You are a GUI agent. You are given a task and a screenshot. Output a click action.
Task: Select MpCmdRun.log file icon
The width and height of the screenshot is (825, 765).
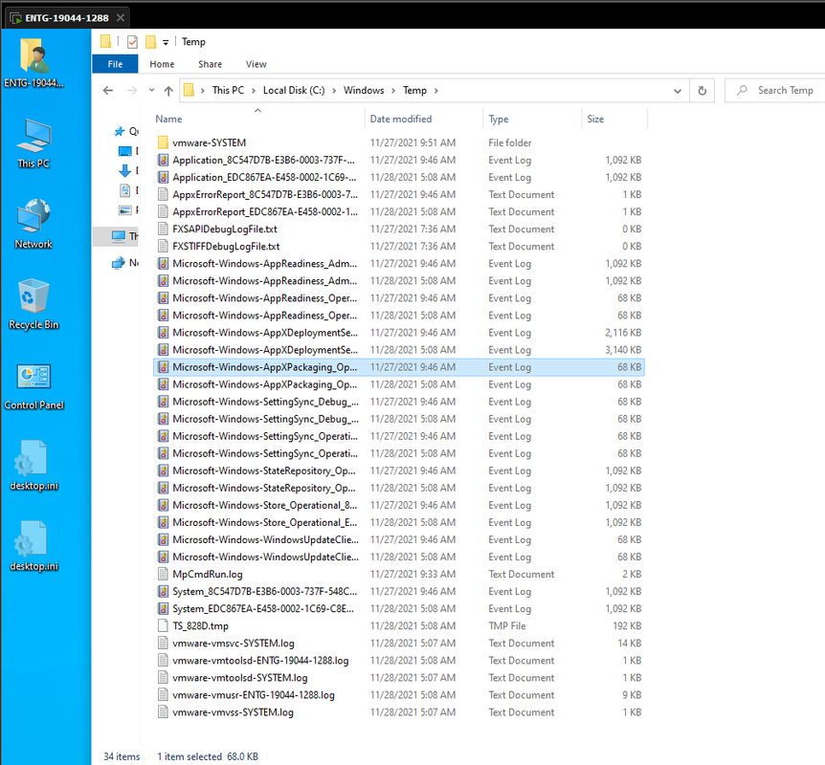pyautogui.click(x=163, y=574)
